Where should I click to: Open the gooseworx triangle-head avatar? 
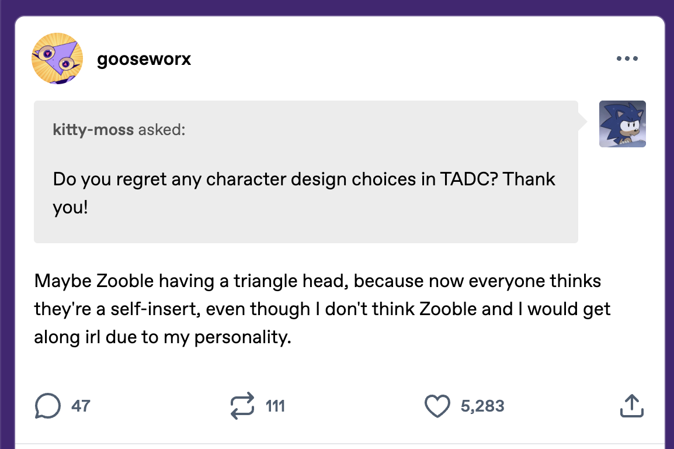point(57,58)
